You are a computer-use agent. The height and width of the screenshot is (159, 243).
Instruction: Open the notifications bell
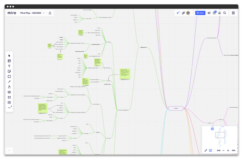[219, 13]
